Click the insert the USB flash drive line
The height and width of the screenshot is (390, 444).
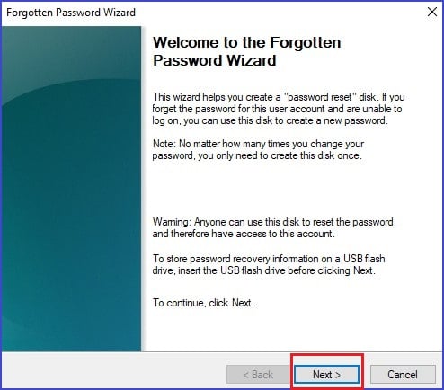pos(263,270)
